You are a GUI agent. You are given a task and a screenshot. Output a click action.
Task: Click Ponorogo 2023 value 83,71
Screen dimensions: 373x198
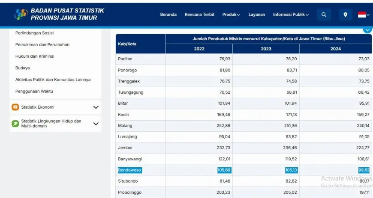click(292, 70)
